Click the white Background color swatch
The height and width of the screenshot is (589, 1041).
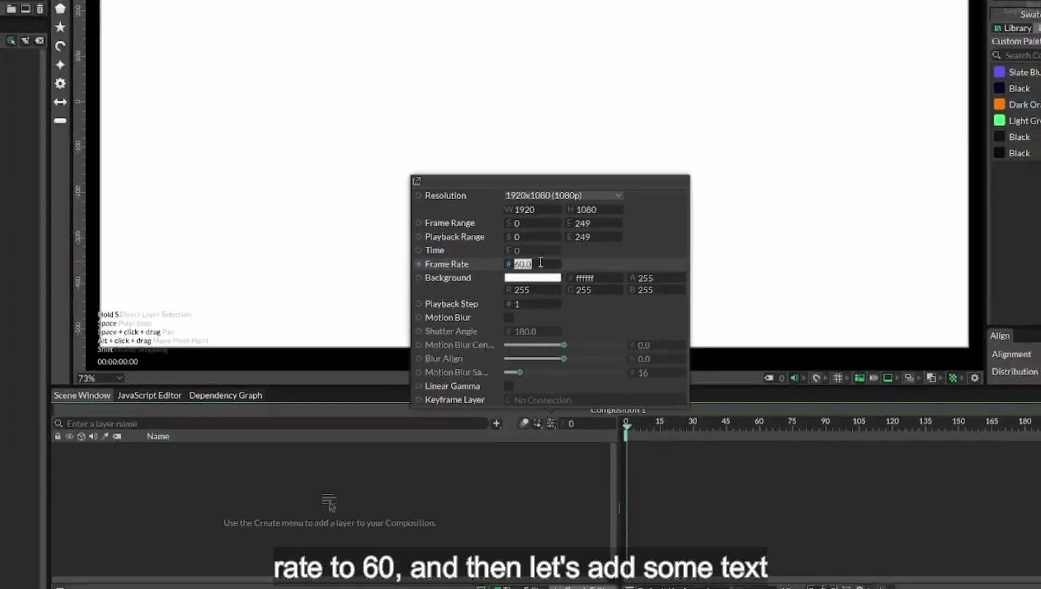[532, 278]
